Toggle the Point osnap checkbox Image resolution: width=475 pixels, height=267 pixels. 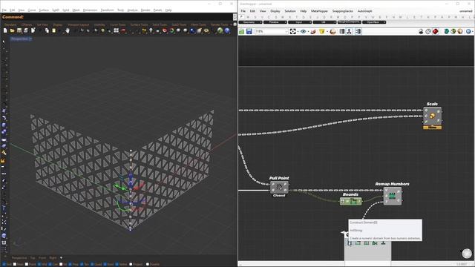pyautogui.click(x=27, y=264)
